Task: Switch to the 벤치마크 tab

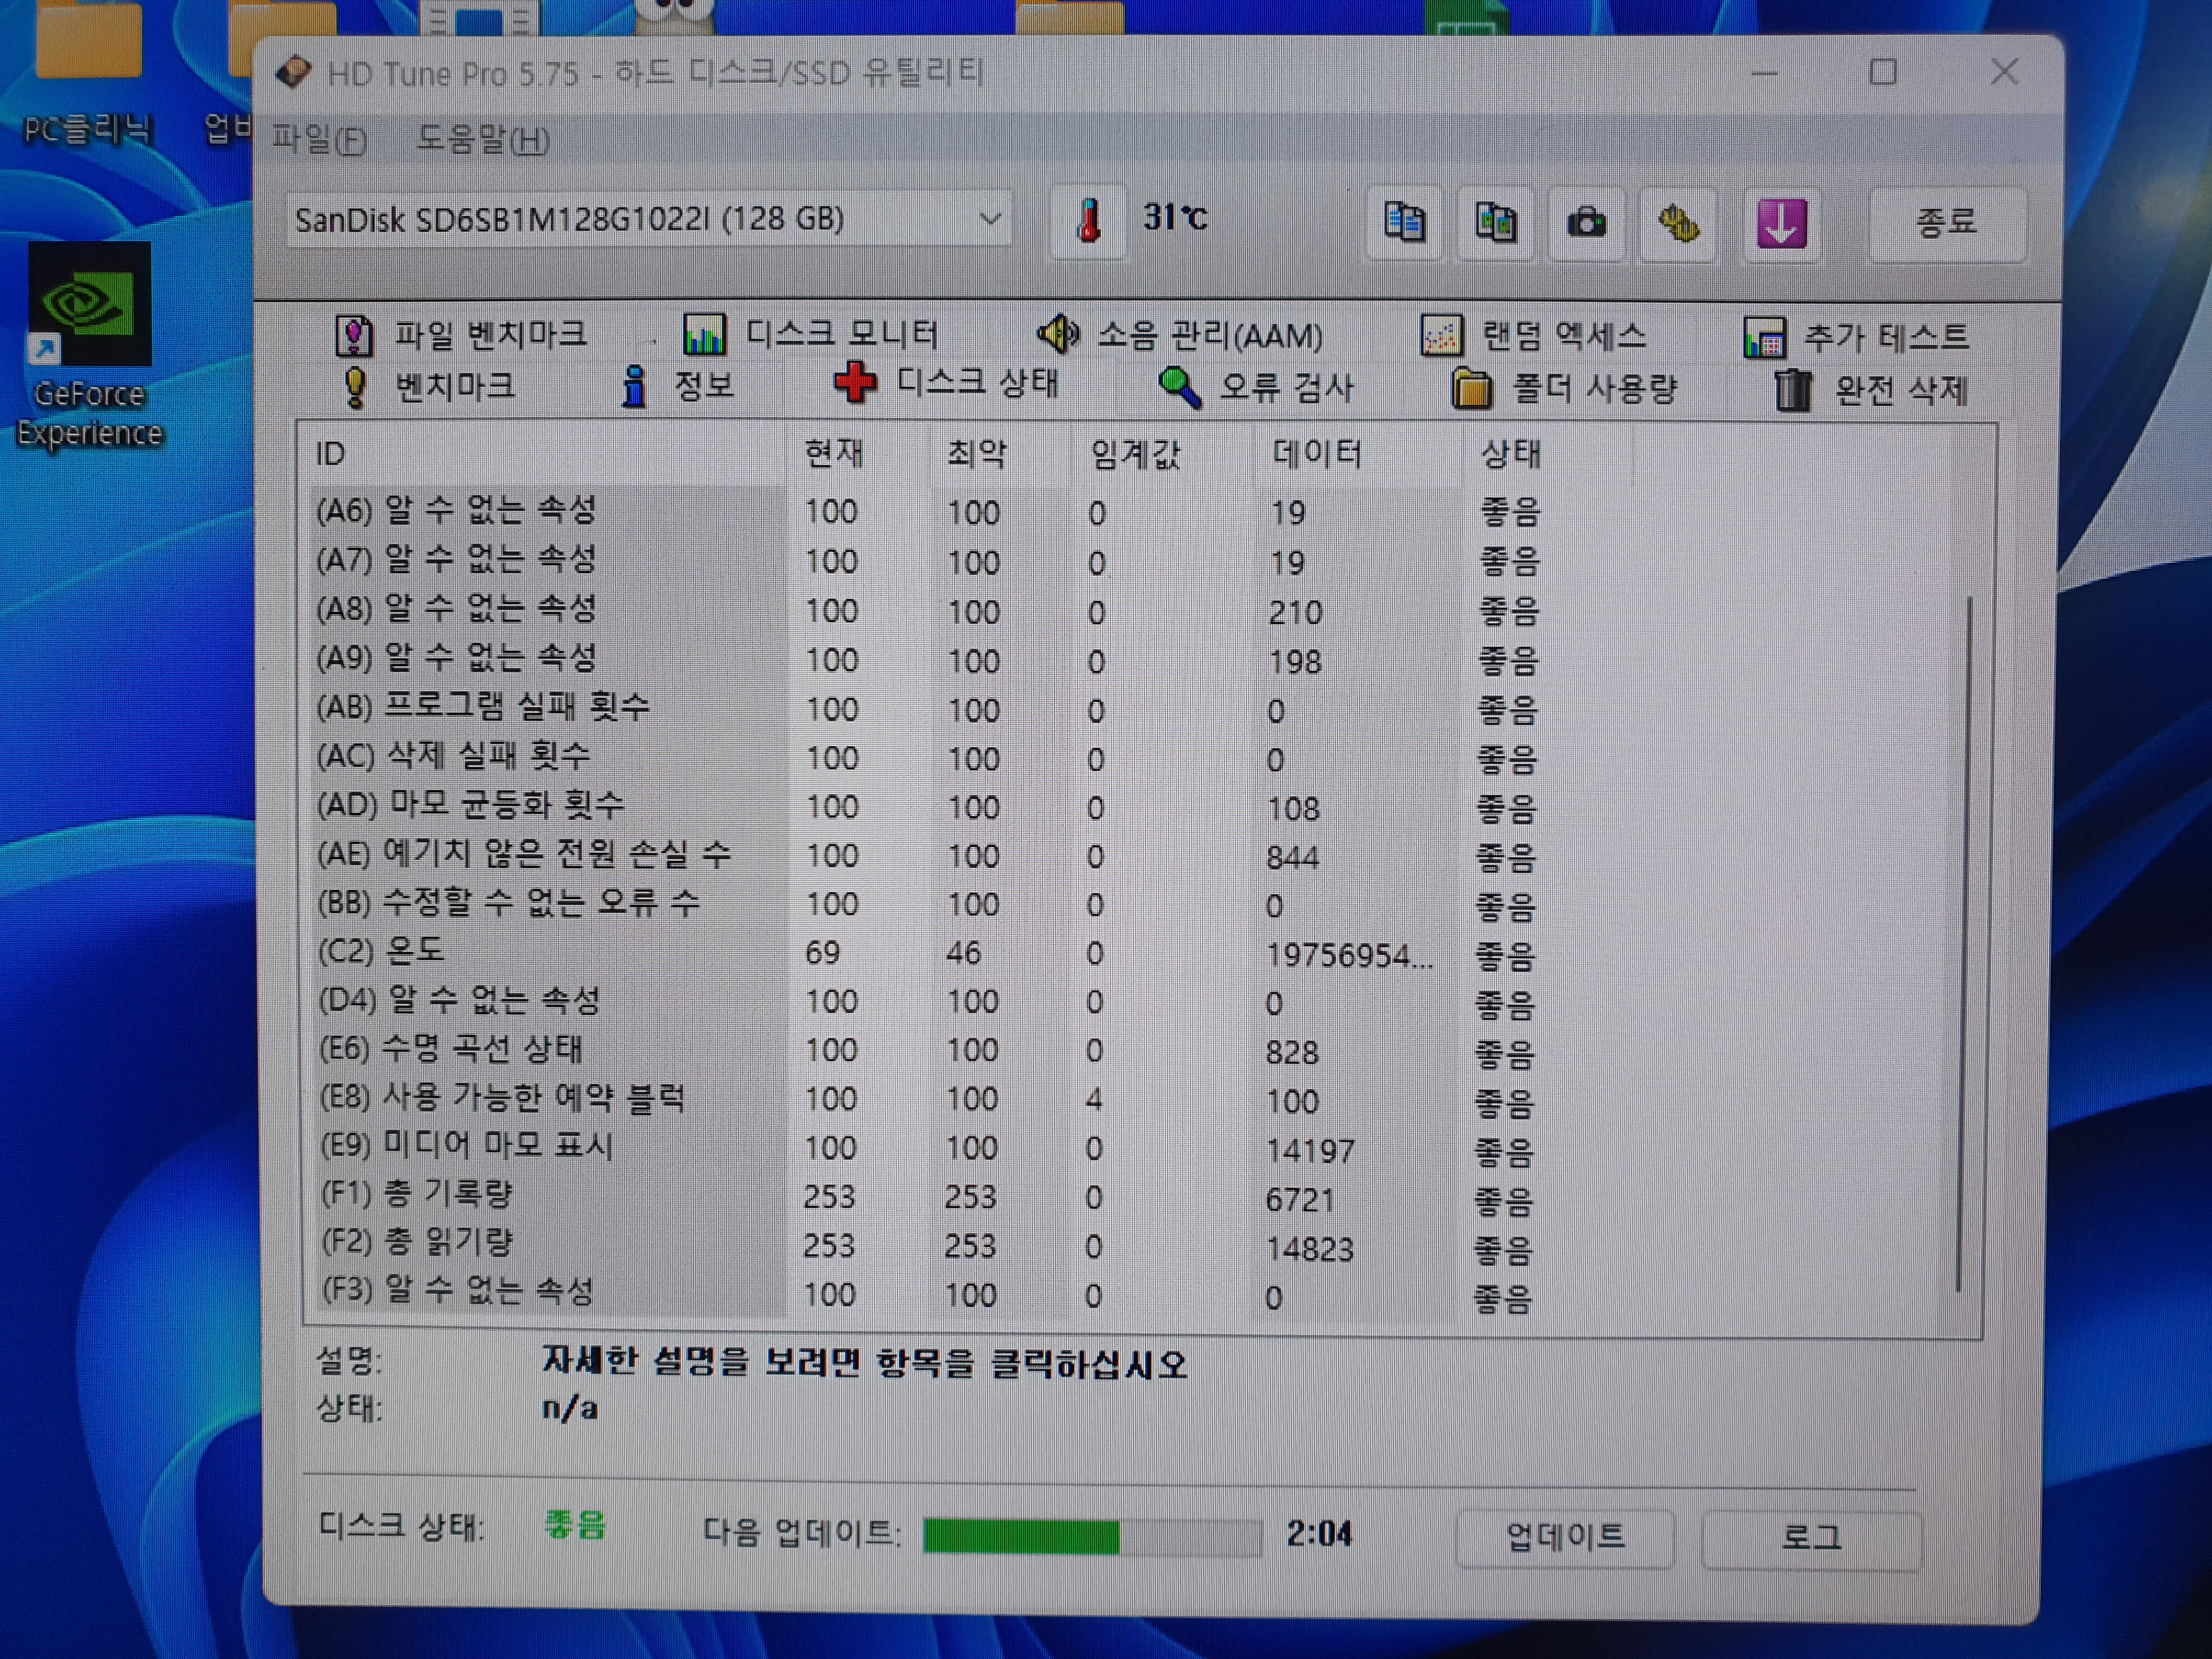Action: point(429,387)
